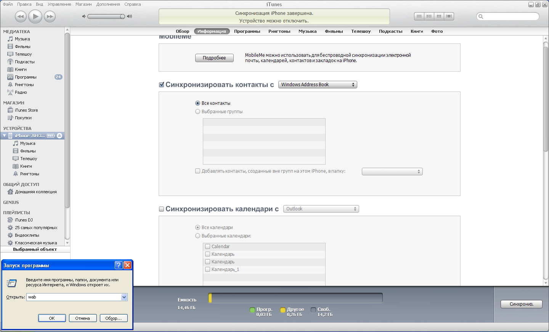Switch to Программы device tab
549x332 pixels.
247,31
